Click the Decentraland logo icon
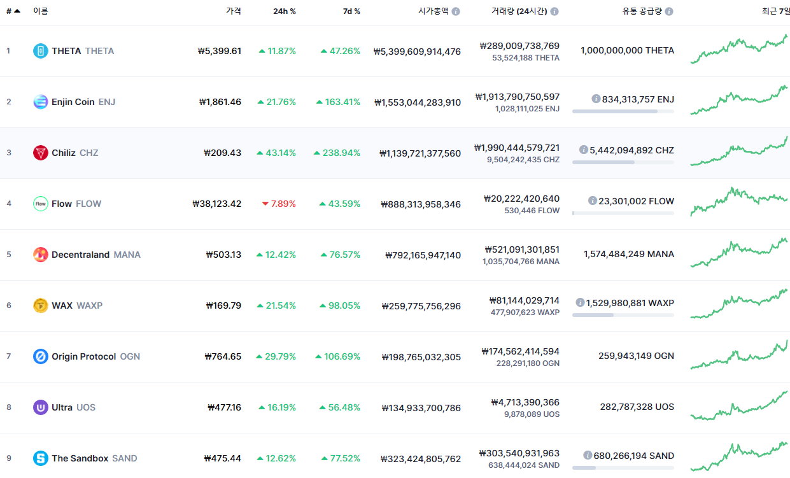 coord(41,255)
